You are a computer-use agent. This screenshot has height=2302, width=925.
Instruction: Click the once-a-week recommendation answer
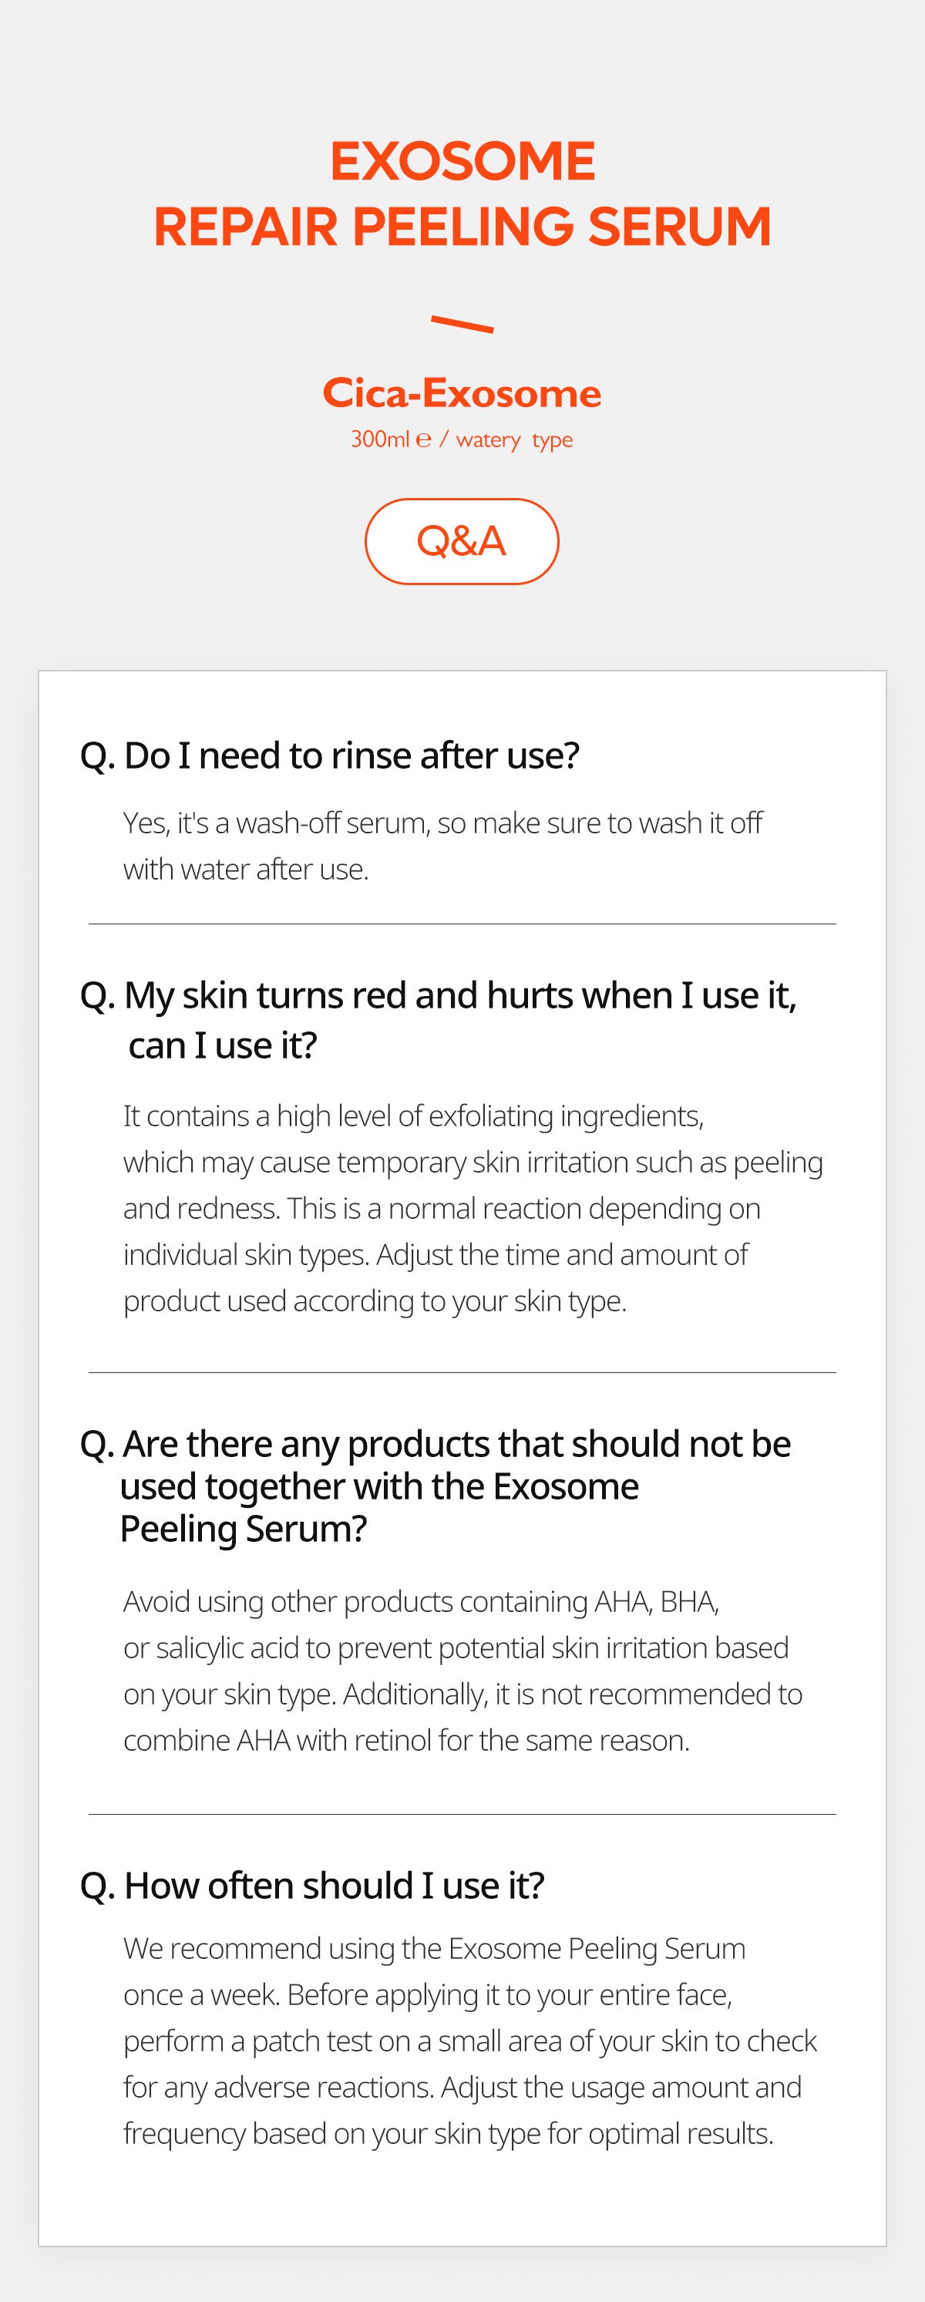pyautogui.click(x=469, y=2041)
